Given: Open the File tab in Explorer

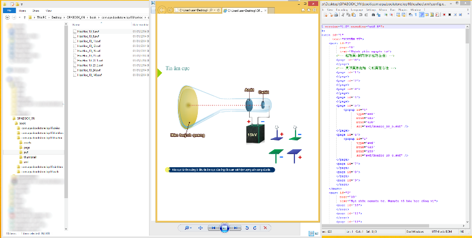Looking at the screenshot, I should click(8, 10).
